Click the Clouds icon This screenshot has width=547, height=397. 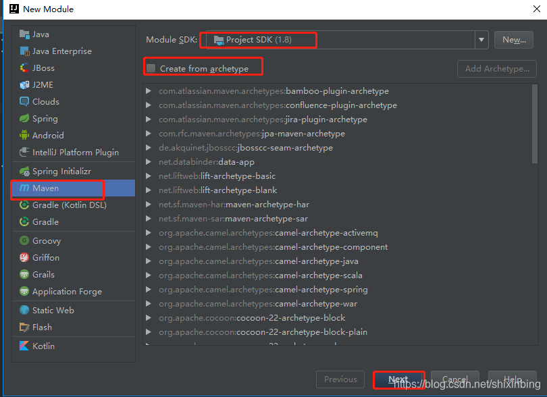[x=24, y=101]
